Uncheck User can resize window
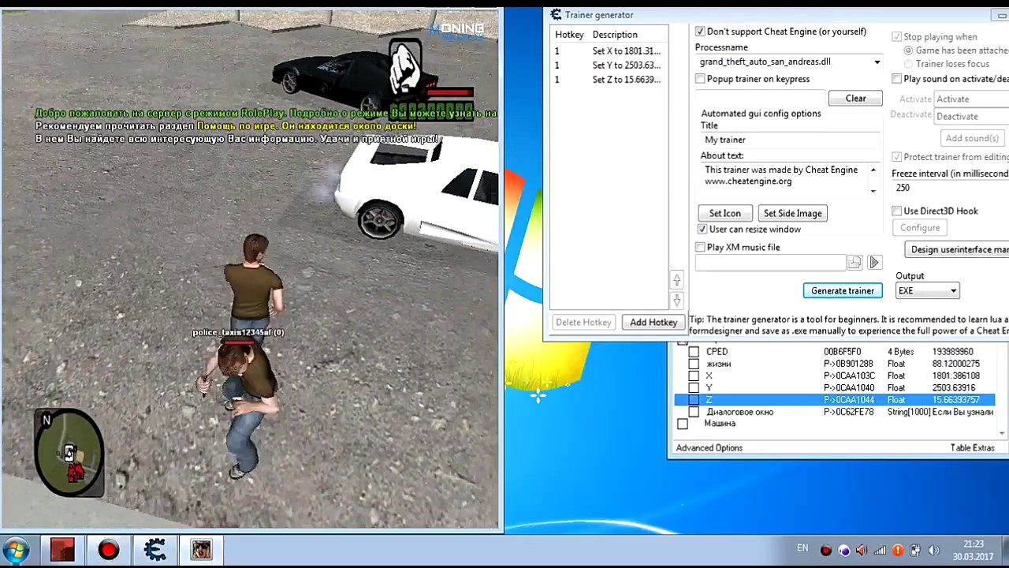This screenshot has height=568, width=1009. click(x=702, y=229)
